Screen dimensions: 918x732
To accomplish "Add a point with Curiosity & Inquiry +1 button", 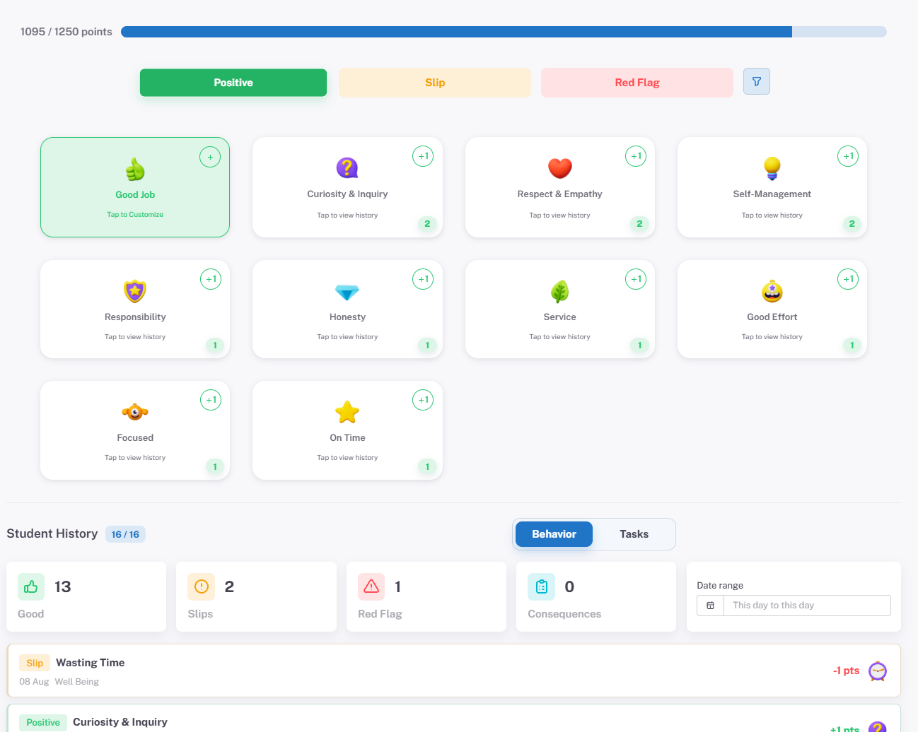I will point(423,156).
